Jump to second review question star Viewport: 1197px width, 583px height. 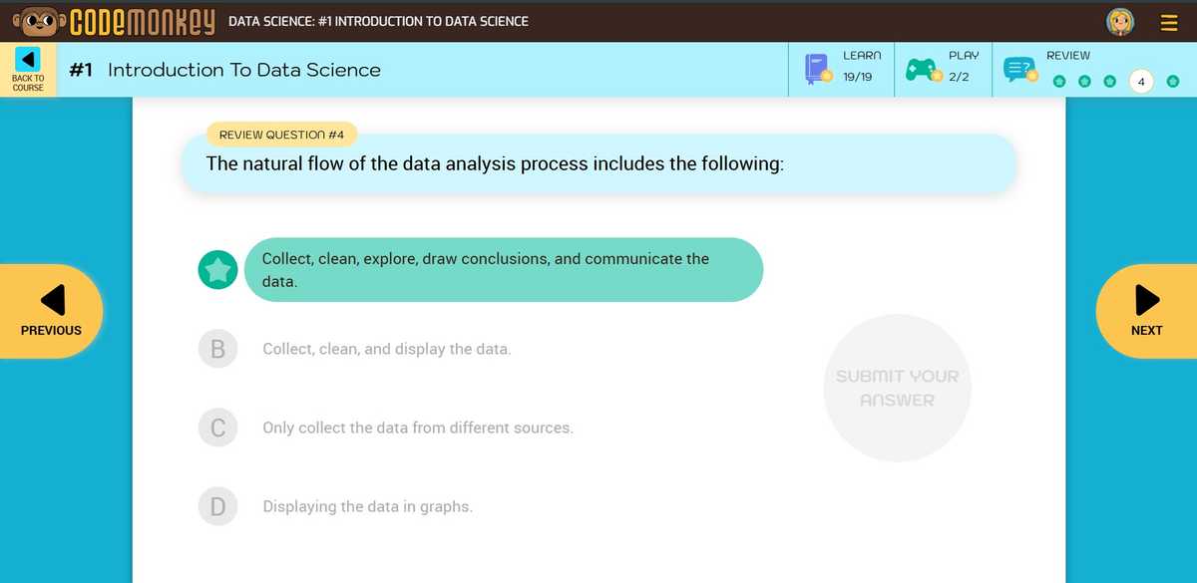coord(1084,81)
